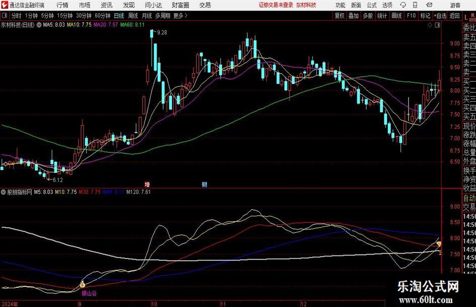Click the 东材科技 link in title bar
The image size is (476, 307).
coord(306,5)
